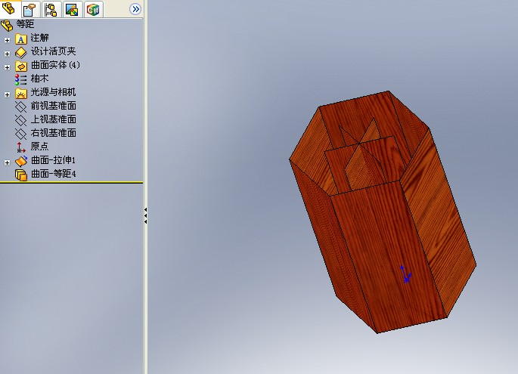Click the panel collapse arrows on the splitter
Screen dimensions: 518x374
click(145, 216)
